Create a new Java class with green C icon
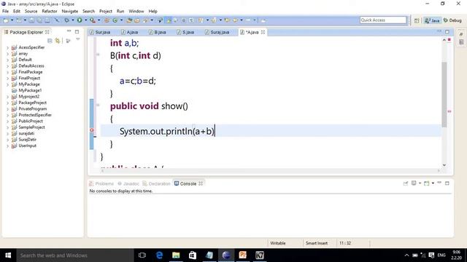The width and height of the screenshot is (467, 262). tap(115, 20)
